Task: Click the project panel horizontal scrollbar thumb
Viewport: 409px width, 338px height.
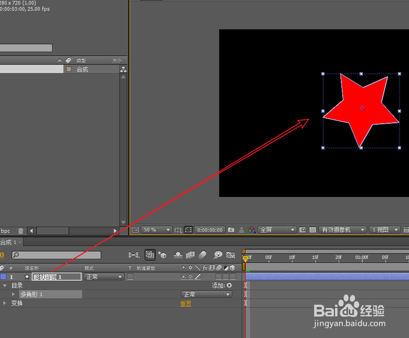Action: click(x=53, y=231)
